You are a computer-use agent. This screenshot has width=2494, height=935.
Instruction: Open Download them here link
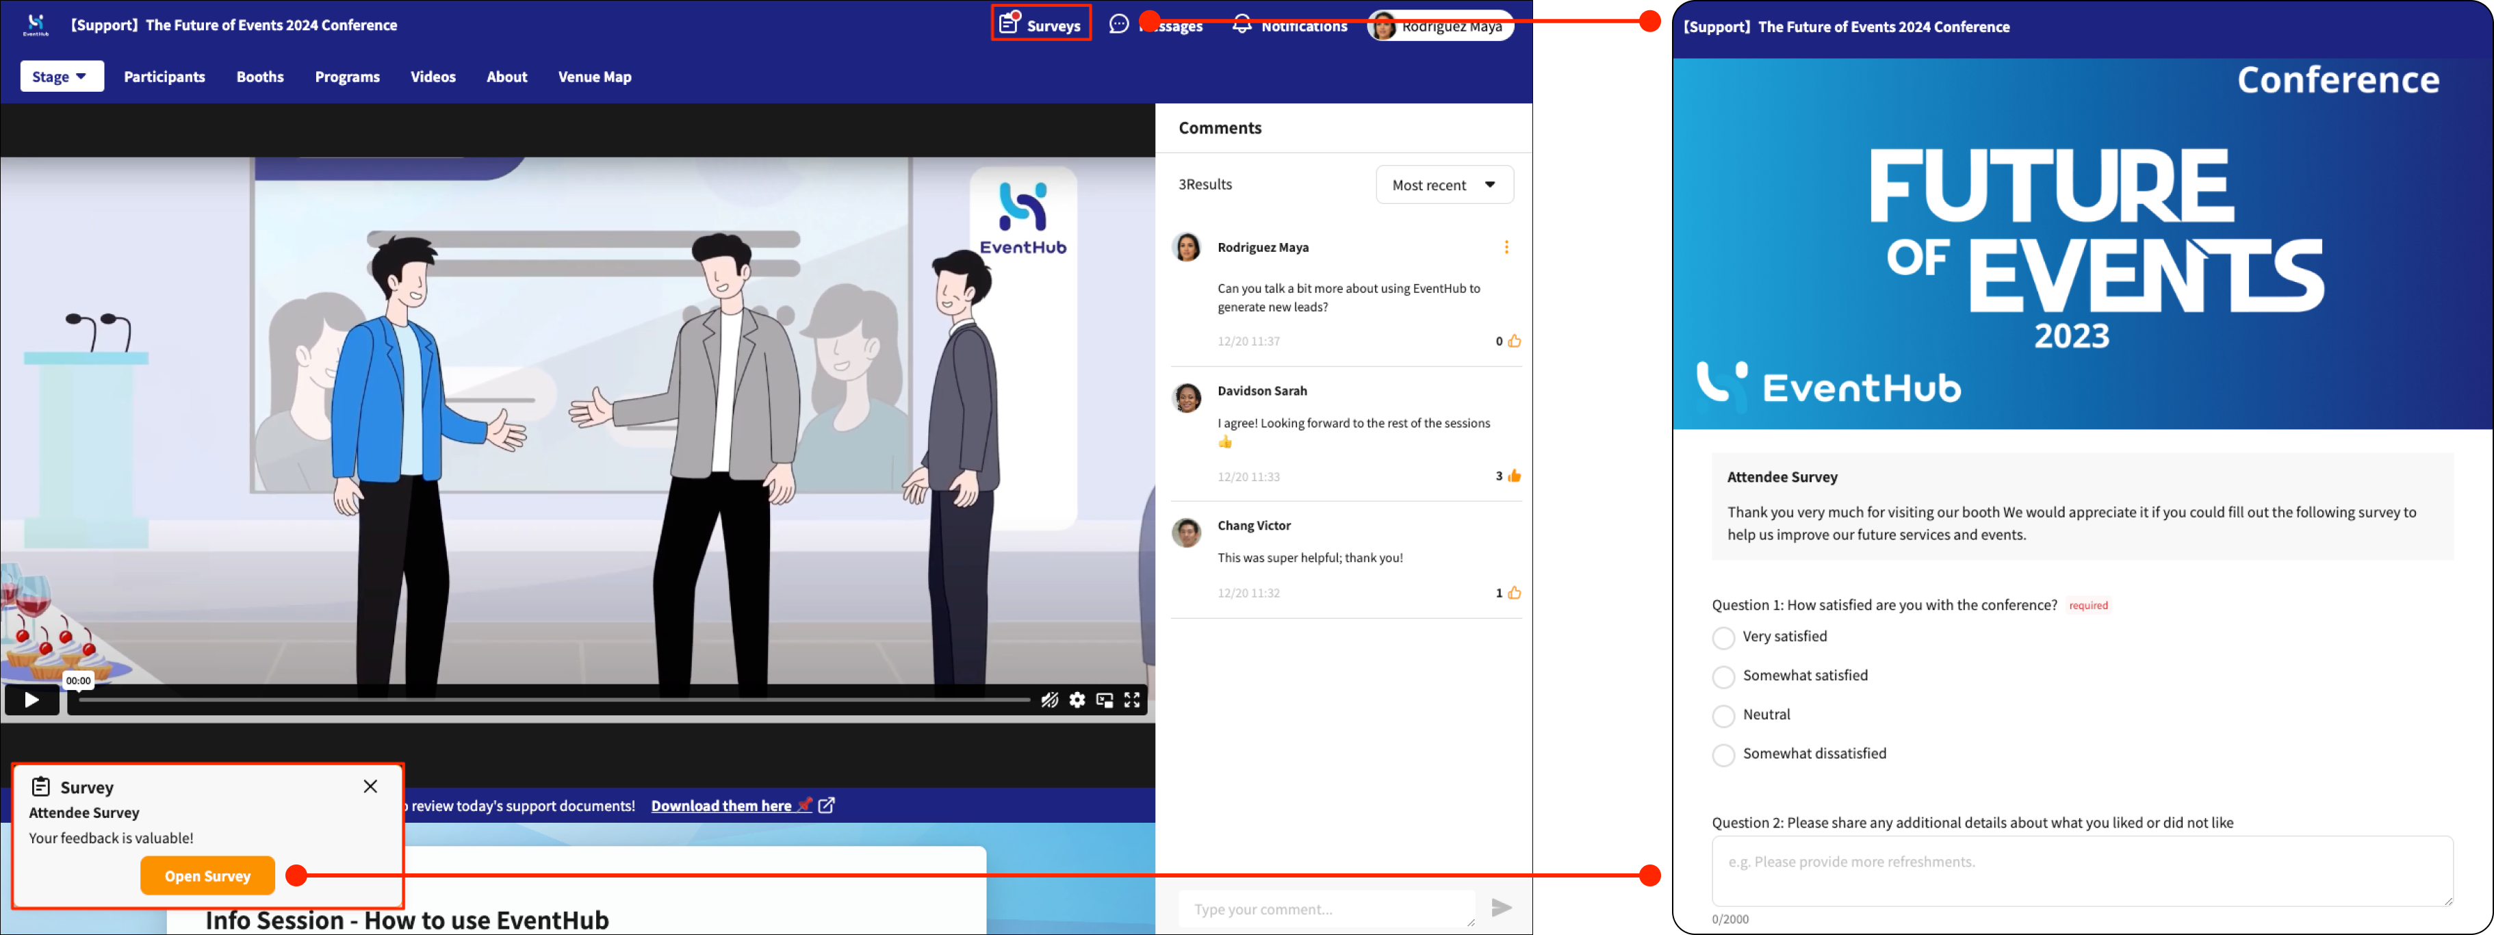(x=731, y=806)
